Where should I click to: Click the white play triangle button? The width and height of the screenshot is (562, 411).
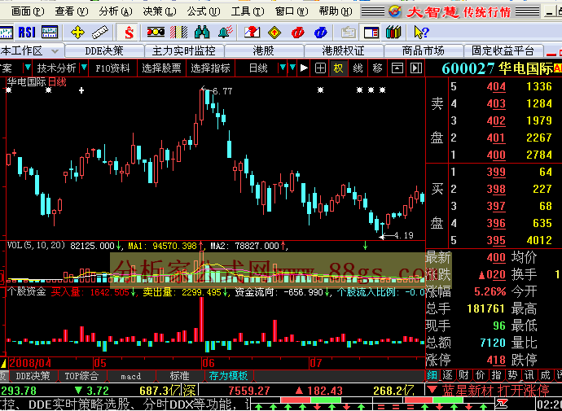click(x=304, y=68)
